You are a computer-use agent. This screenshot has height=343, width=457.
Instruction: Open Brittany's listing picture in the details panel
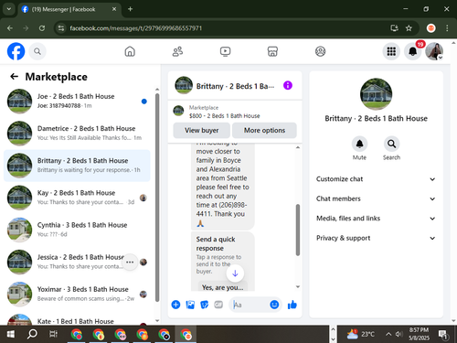[376, 94]
